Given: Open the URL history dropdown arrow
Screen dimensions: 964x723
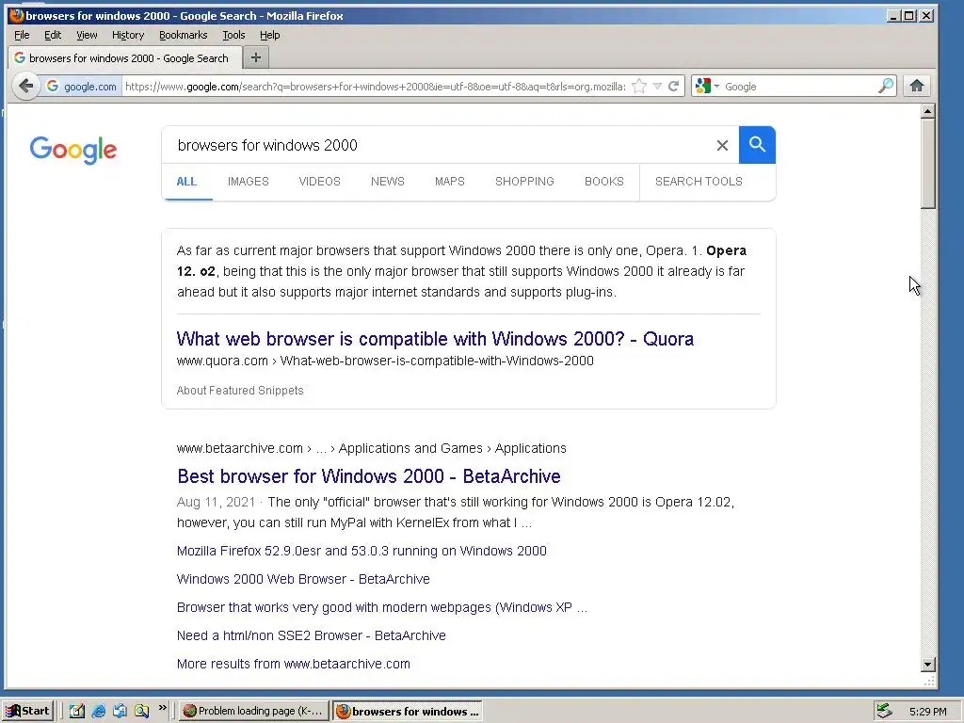Looking at the screenshot, I should coord(657,86).
